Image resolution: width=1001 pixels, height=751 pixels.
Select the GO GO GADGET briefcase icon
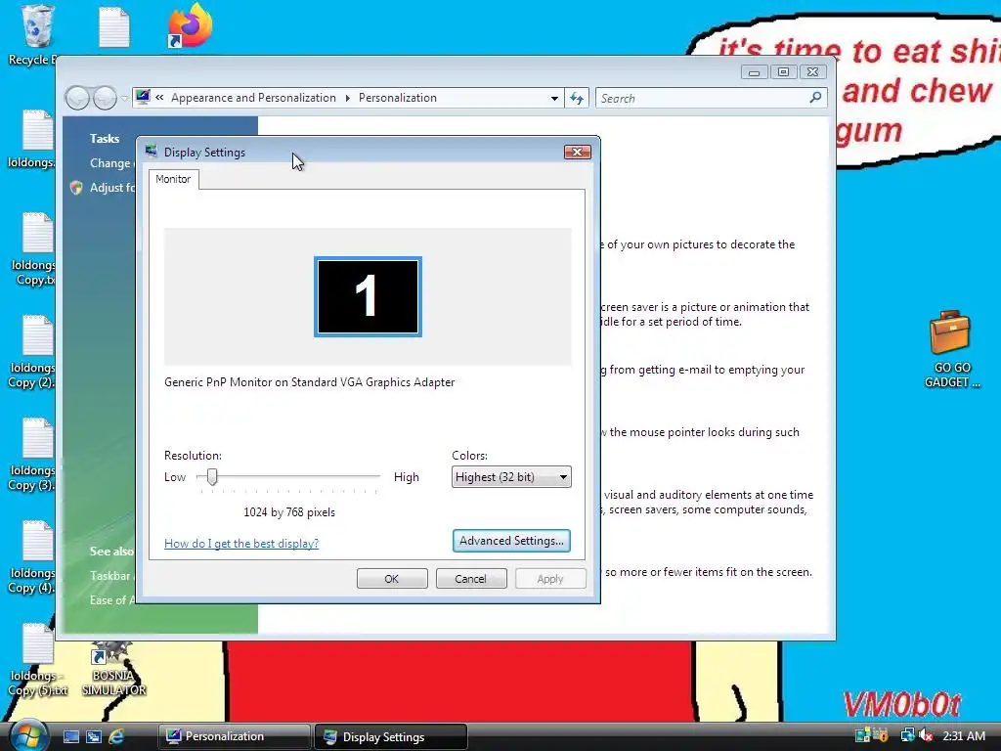pyautogui.click(x=951, y=349)
